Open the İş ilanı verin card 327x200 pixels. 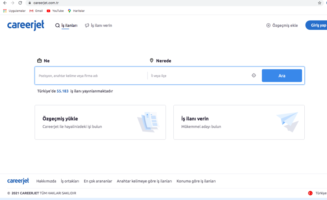point(239,122)
